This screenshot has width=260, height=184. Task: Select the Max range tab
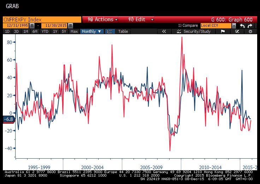pyautogui.click(x=74, y=31)
